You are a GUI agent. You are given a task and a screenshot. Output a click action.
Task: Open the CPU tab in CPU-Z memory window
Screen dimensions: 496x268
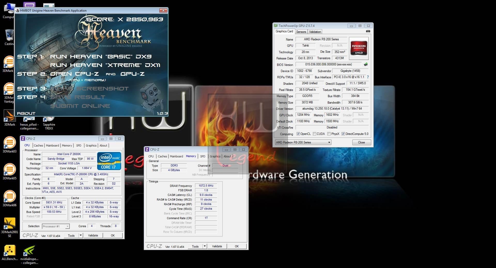click(x=151, y=156)
